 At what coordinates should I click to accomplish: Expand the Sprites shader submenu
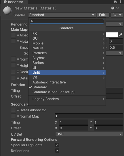67,63
